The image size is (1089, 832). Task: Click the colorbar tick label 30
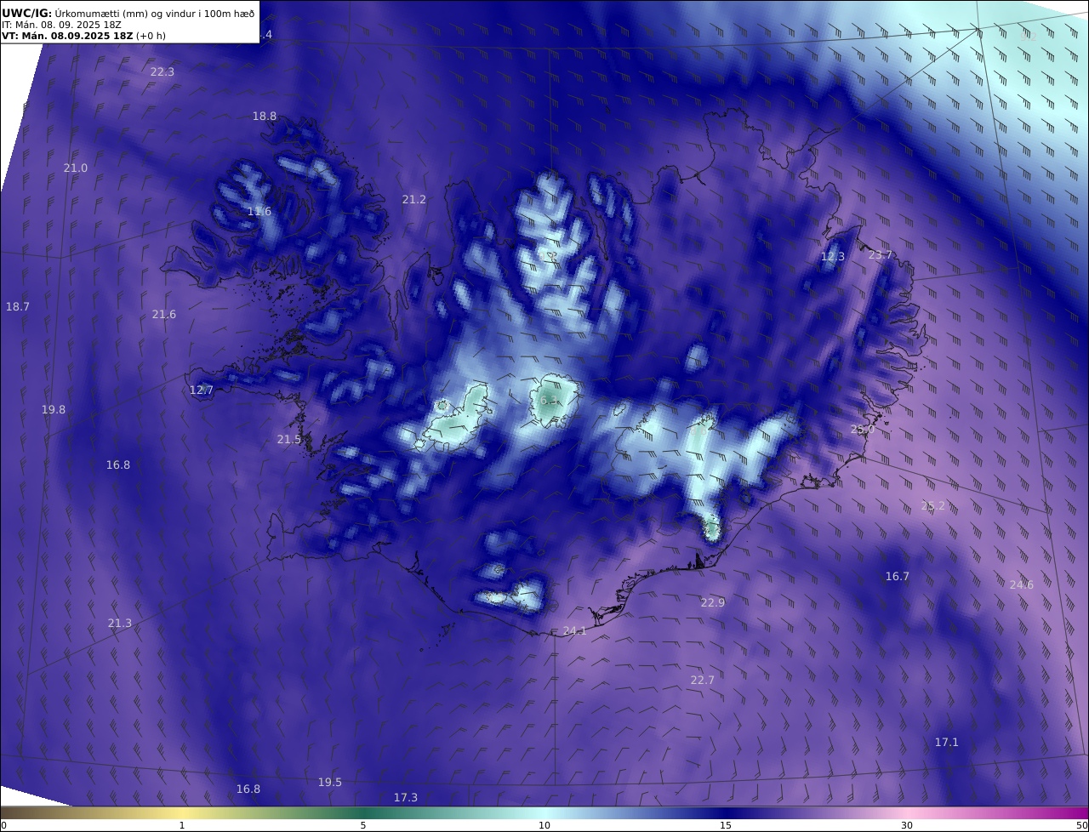[907, 825]
